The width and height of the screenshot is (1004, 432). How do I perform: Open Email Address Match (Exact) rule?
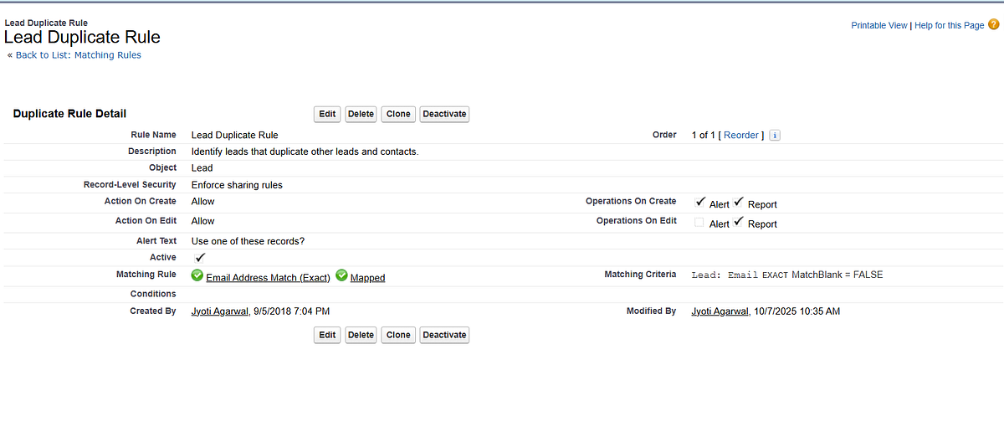click(x=268, y=277)
